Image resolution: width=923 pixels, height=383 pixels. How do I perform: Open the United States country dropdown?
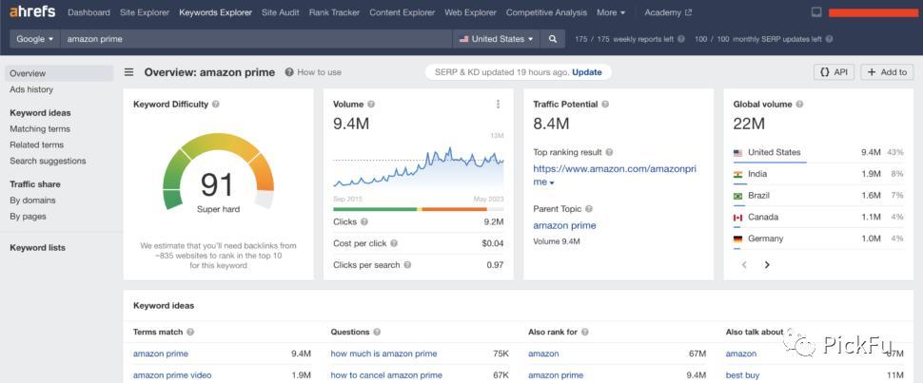(497, 39)
